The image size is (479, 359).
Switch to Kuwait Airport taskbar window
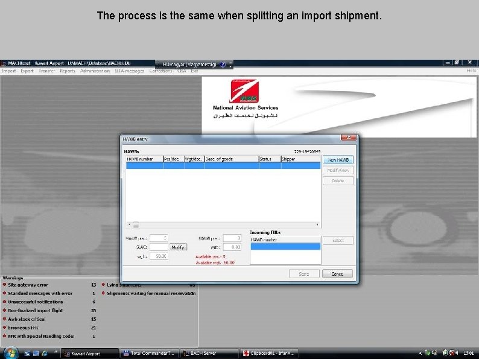89,354
